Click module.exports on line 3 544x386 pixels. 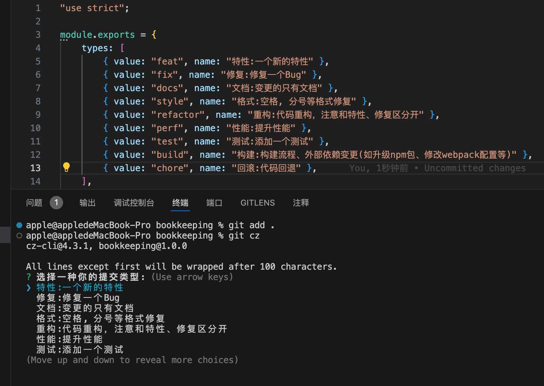[x=97, y=34]
